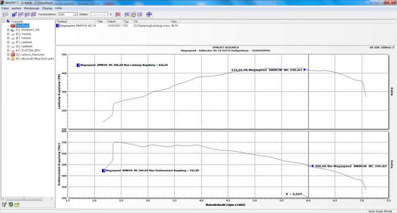Open the Display menu
The image size is (397, 213).
point(47,8)
